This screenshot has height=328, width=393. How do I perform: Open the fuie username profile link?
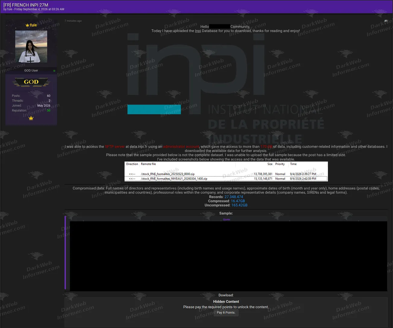(x=33, y=25)
